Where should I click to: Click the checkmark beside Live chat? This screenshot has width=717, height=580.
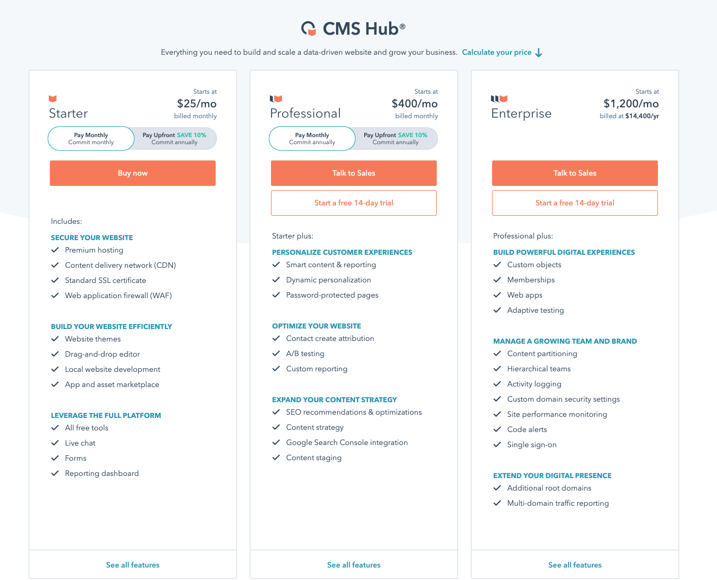tap(55, 443)
